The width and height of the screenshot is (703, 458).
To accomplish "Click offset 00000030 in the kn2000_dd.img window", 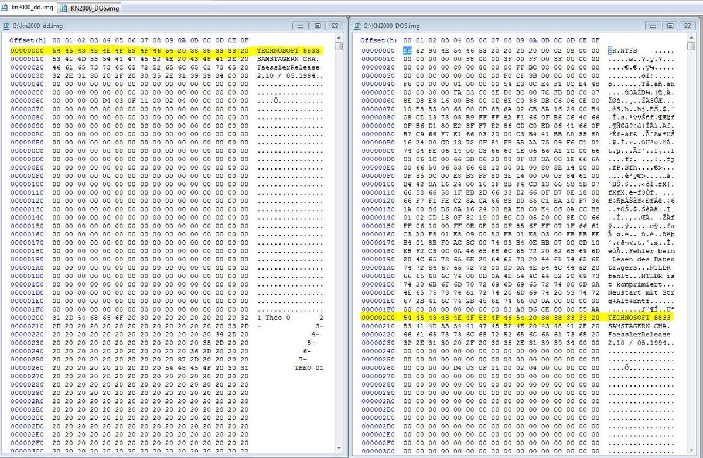I will pyautogui.click(x=28, y=75).
